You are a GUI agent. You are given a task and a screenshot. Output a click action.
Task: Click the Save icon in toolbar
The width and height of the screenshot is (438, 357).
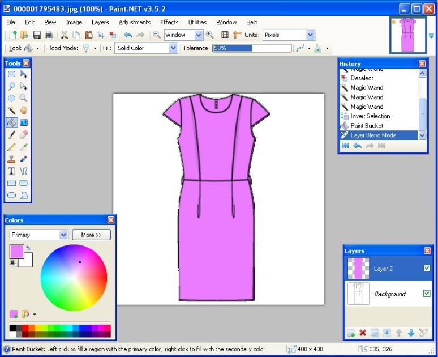click(x=37, y=35)
